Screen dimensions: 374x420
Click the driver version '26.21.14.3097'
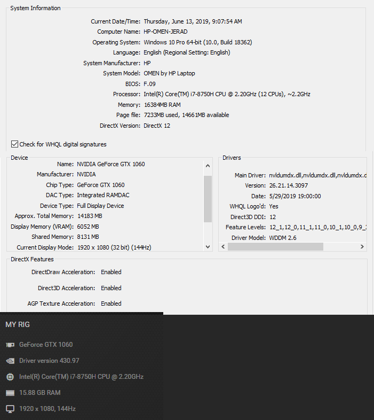tap(289, 185)
